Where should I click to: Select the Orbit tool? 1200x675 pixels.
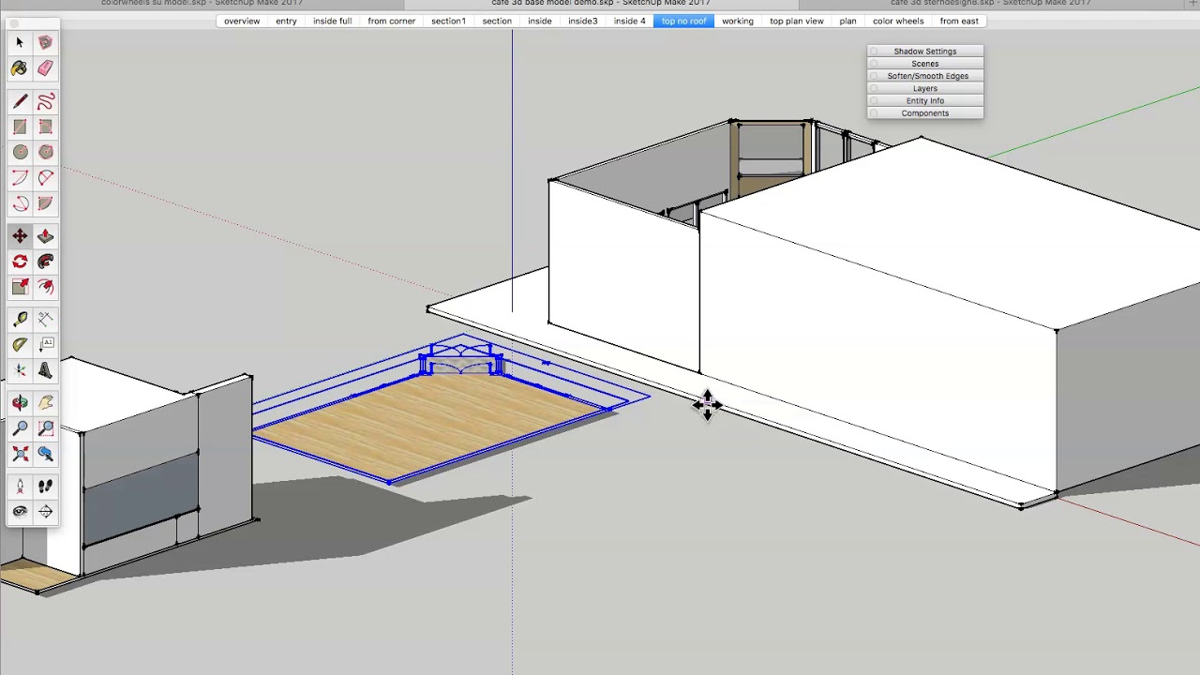(20, 403)
